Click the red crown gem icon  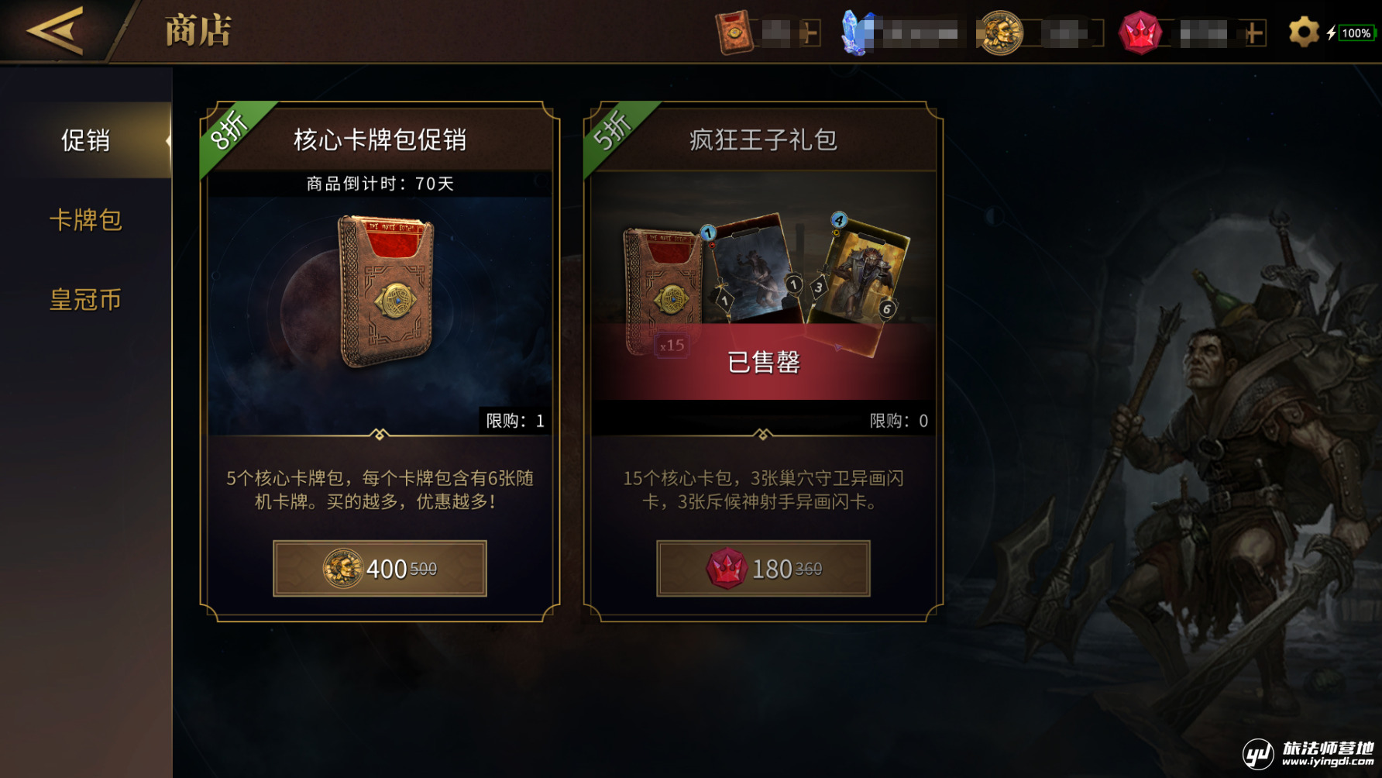[1140, 33]
